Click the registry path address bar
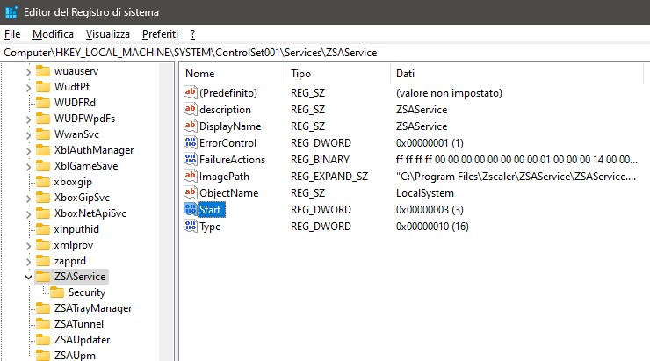 (x=325, y=53)
